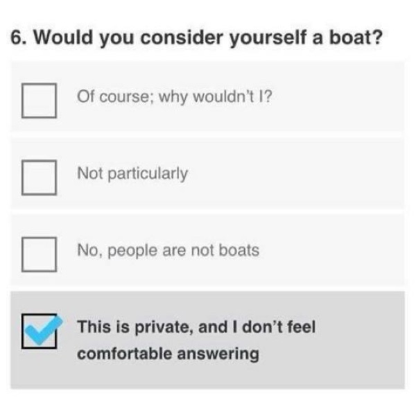Click the dark gray selected row background
The height and width of the screenshot is (416, 416).
347,367
